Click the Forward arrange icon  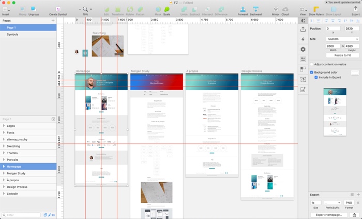[243, 9]
